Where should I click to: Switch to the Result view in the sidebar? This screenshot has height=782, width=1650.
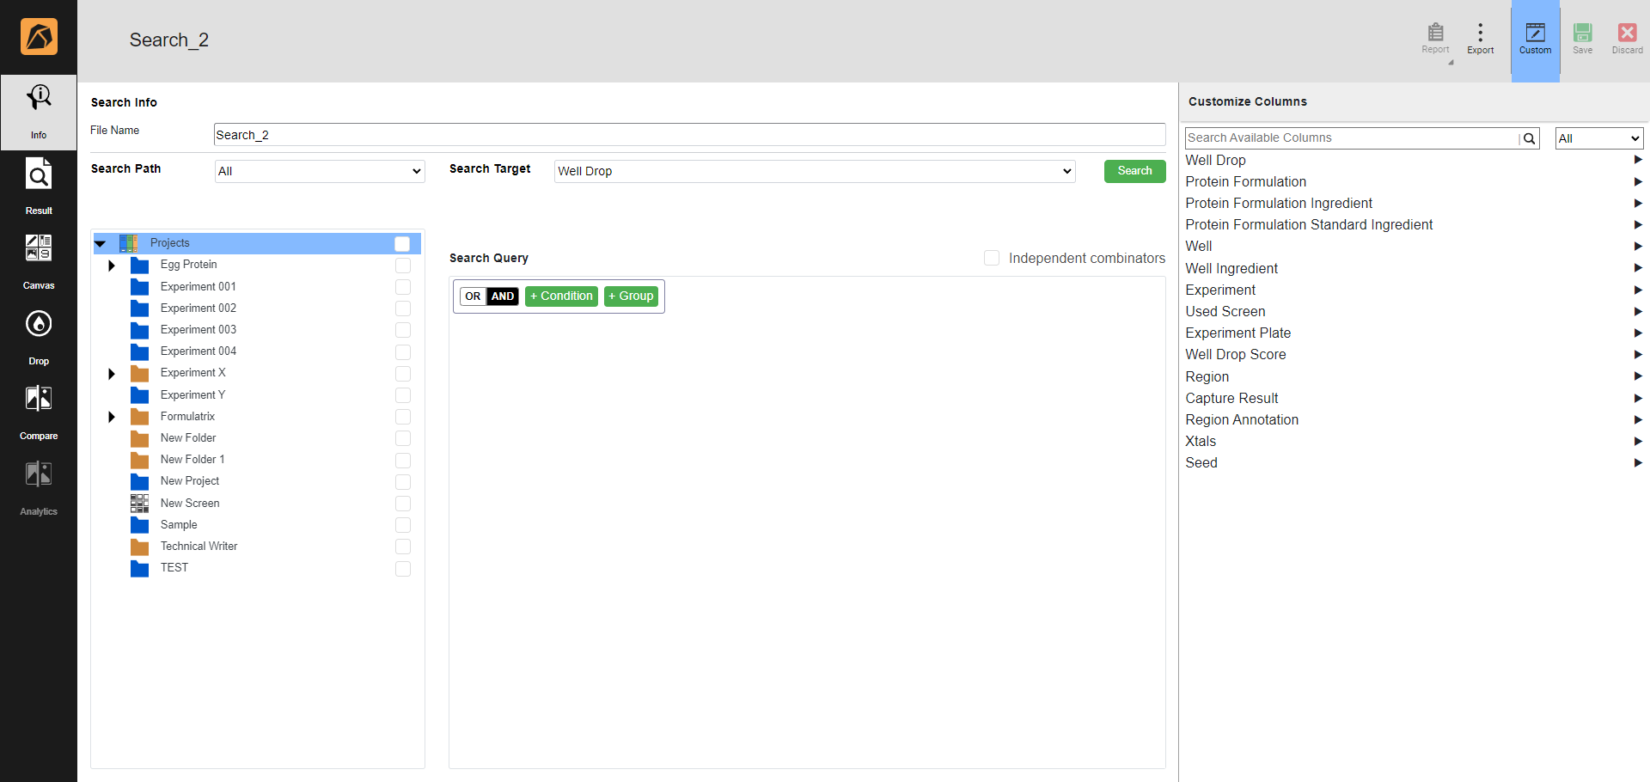coord(39,185)
